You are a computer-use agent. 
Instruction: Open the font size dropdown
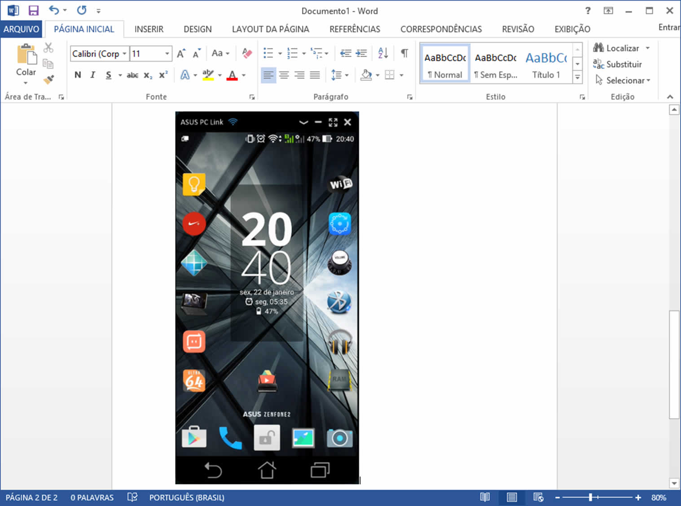[167, 54]
